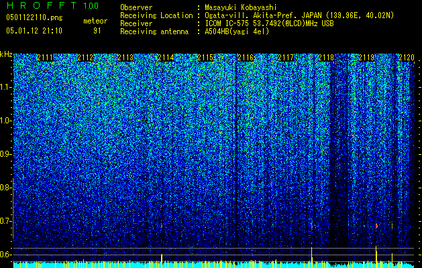Click the meteor label
Image resolution: width=422 pixels, height=268 pixels.
click(x=95, y=21)
